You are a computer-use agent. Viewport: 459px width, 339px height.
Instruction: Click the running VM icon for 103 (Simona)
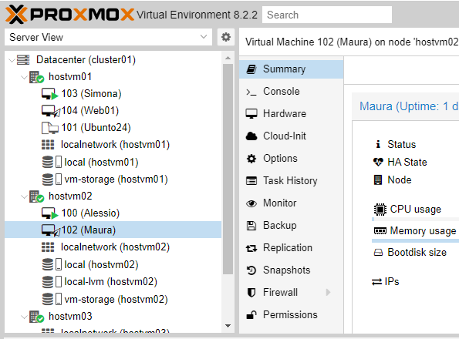coord(50,94)
